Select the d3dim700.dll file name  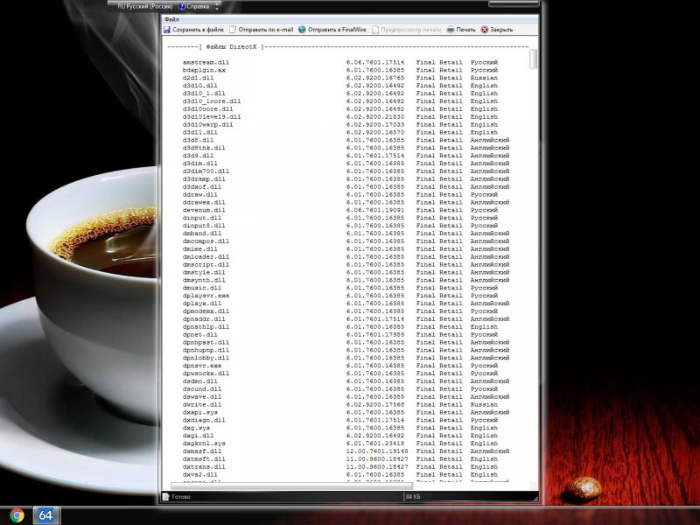click(x=206, y=171)
